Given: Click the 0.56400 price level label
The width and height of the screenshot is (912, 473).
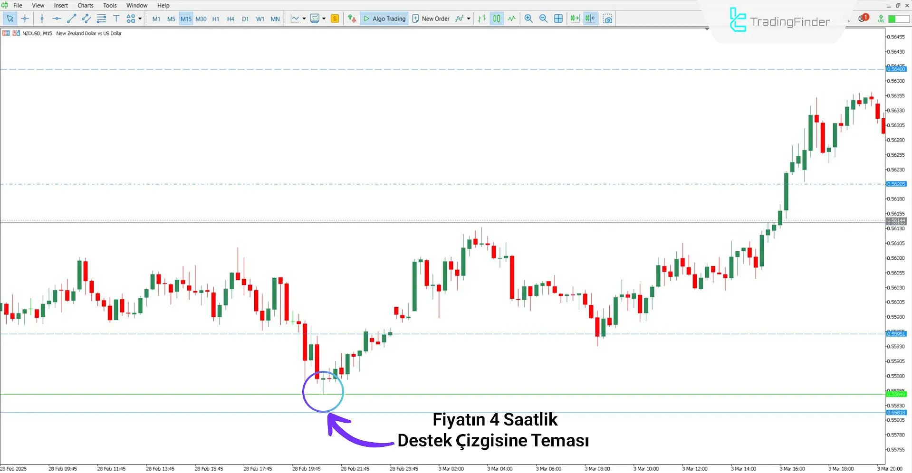Looking at the screenshot, I should click(896, 68).
